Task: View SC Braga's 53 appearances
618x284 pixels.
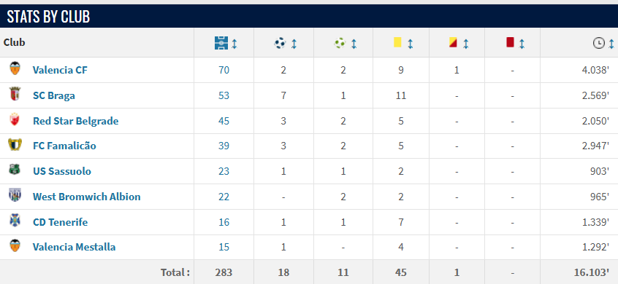Action: click(224, 96)
